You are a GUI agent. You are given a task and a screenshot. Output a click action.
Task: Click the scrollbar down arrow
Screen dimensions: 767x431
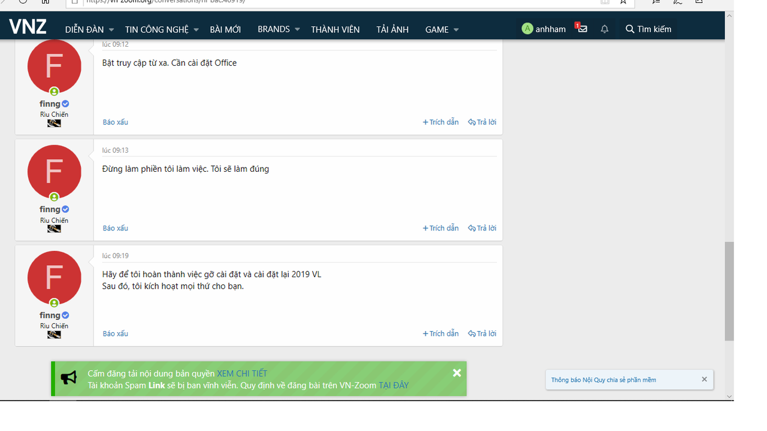[x=729, y=396]
